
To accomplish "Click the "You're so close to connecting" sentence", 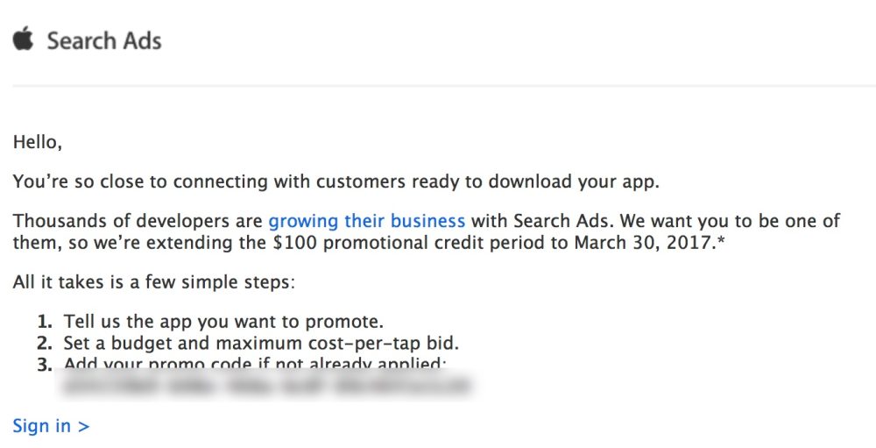I will pos(336,182).
